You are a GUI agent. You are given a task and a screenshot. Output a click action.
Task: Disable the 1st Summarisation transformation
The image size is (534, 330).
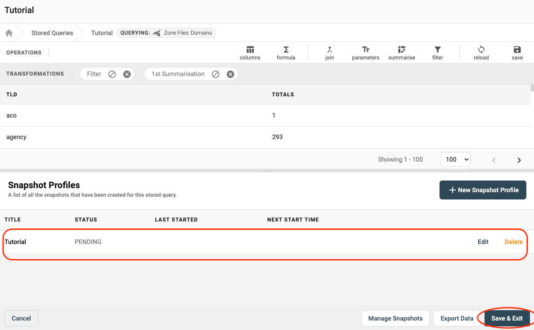coord(216,74)
